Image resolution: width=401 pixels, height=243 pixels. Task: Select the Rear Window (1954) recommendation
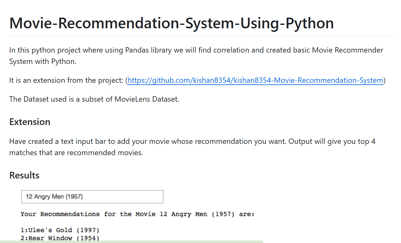pyautogui.click(x=60, y=238)
